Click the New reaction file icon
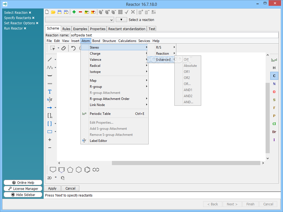 (47, 12)
